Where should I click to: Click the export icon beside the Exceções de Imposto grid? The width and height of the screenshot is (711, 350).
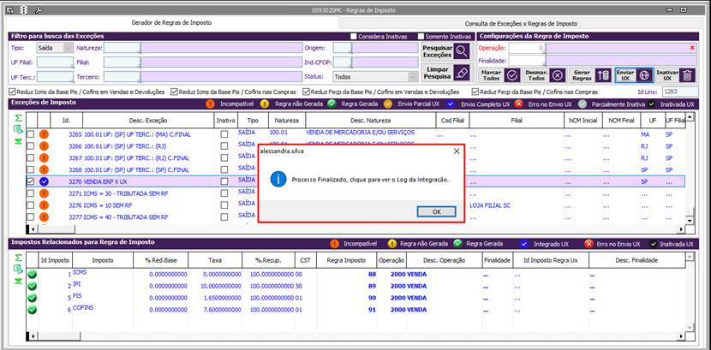tap(18, 130)
